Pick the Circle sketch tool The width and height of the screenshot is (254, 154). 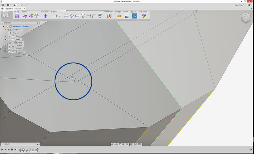click(83, 16)
